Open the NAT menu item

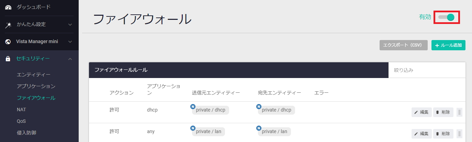point(21,109)
